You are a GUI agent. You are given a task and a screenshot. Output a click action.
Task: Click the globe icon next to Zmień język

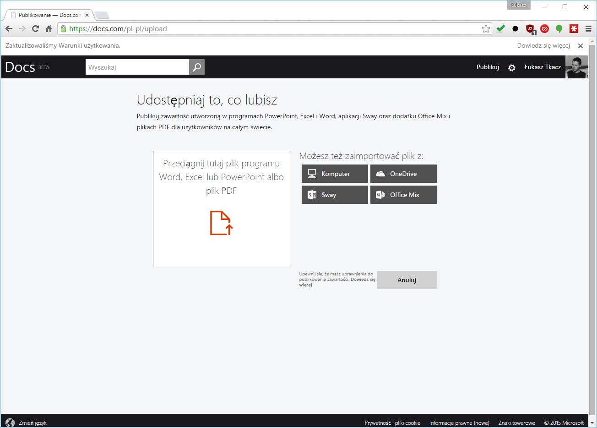click(10, 423)
